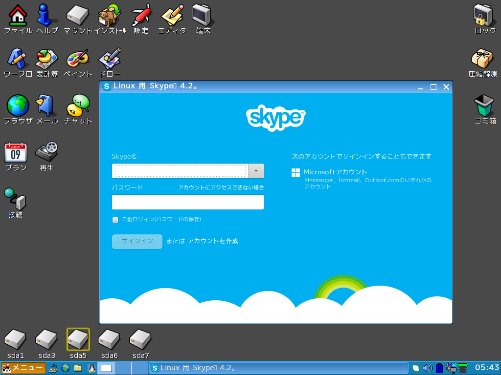
Task: Click the taskbar drive tray launcher icon
Action: pos(53,368)
